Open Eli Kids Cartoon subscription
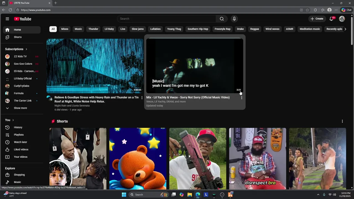The image size is (354, 199). (x=22, y=71)
